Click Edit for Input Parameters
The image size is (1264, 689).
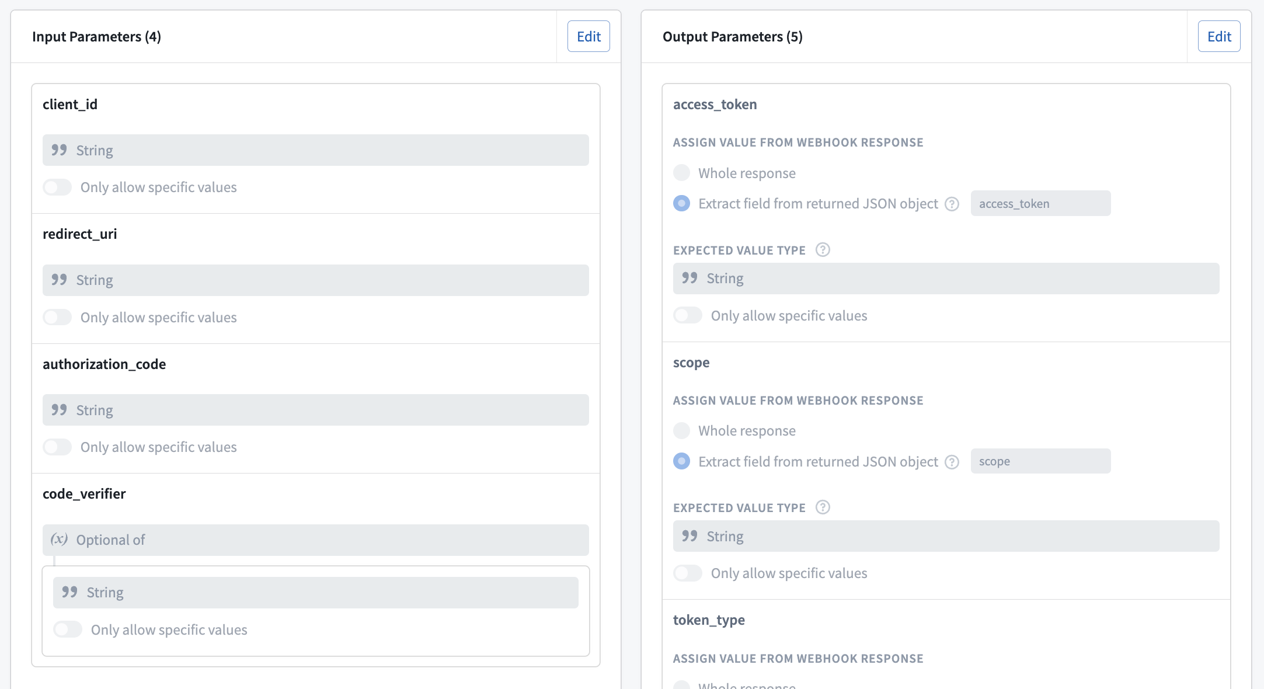589,36
